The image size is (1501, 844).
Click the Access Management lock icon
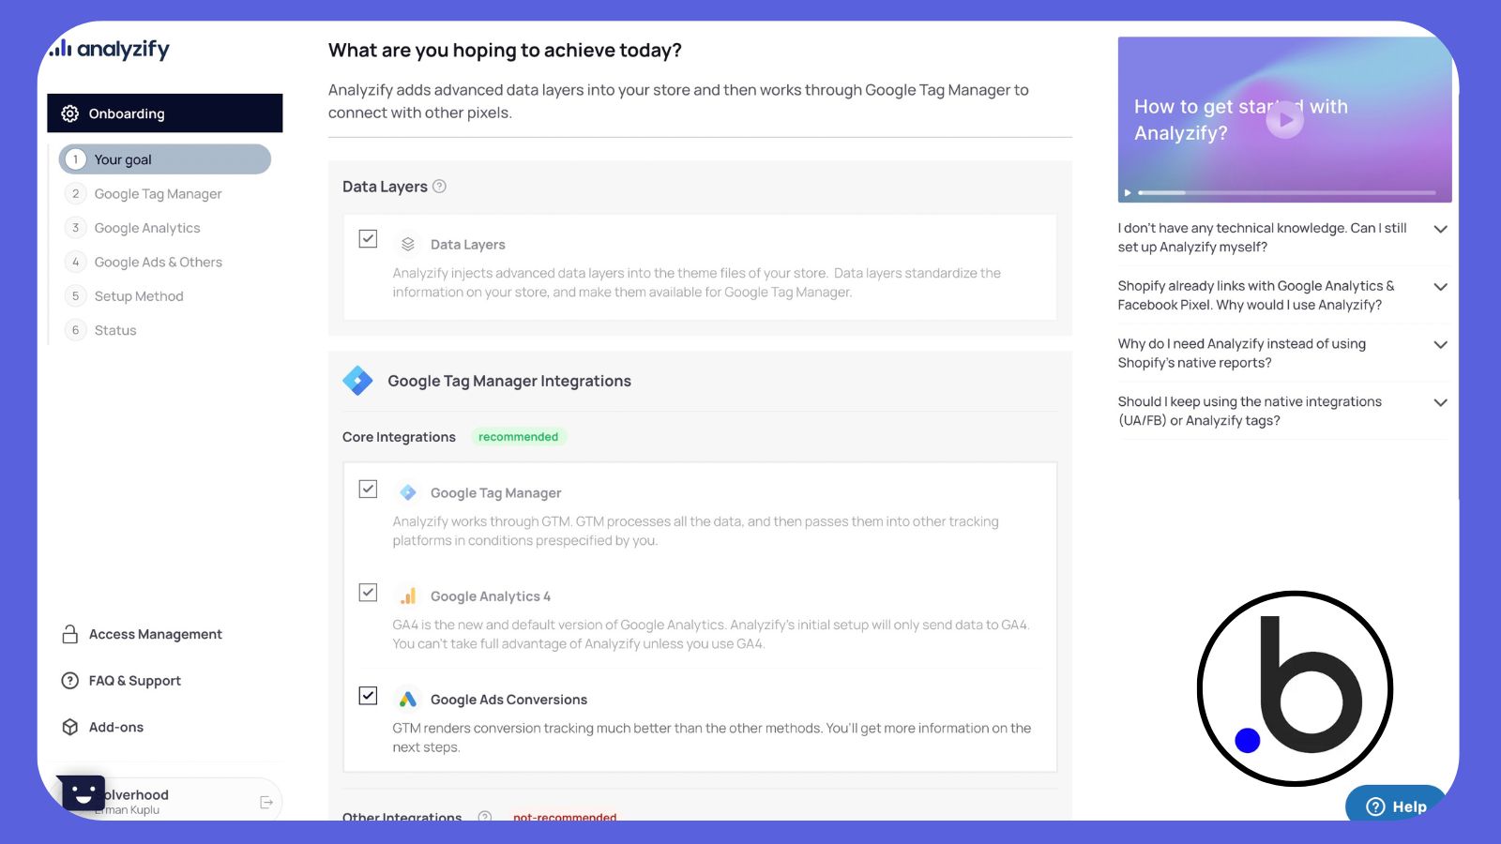(x=70, y=635)
